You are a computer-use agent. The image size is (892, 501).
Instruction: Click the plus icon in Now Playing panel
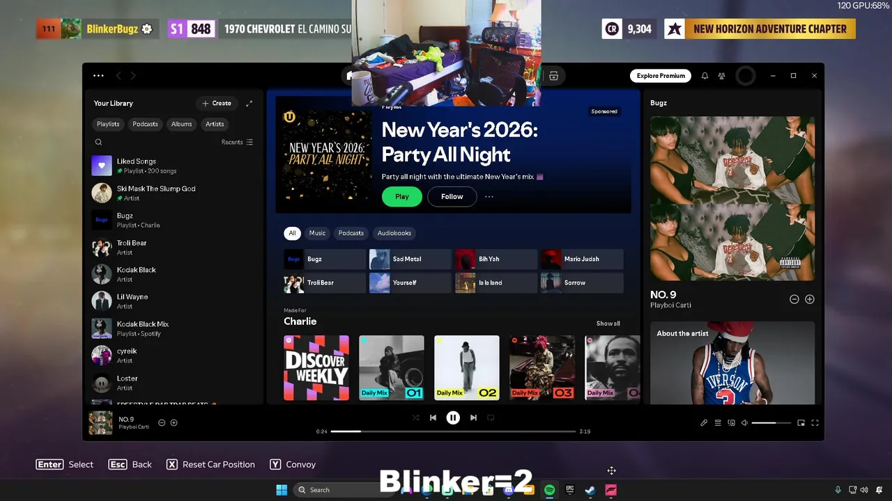[x=809, y=299]
